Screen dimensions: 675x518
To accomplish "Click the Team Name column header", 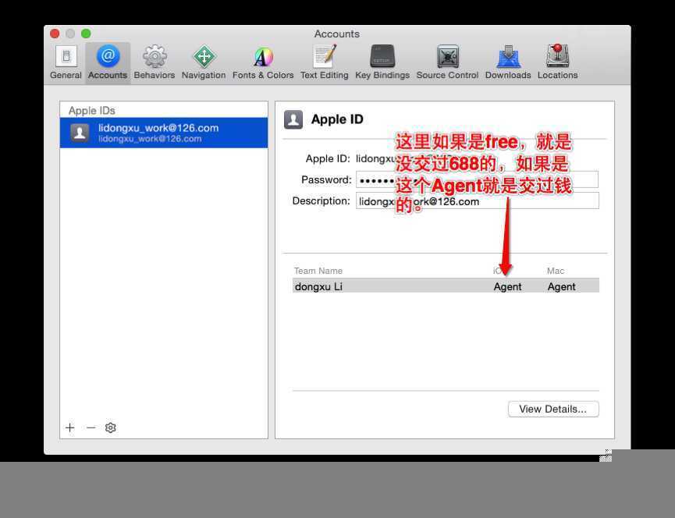I will coord(318,271).
